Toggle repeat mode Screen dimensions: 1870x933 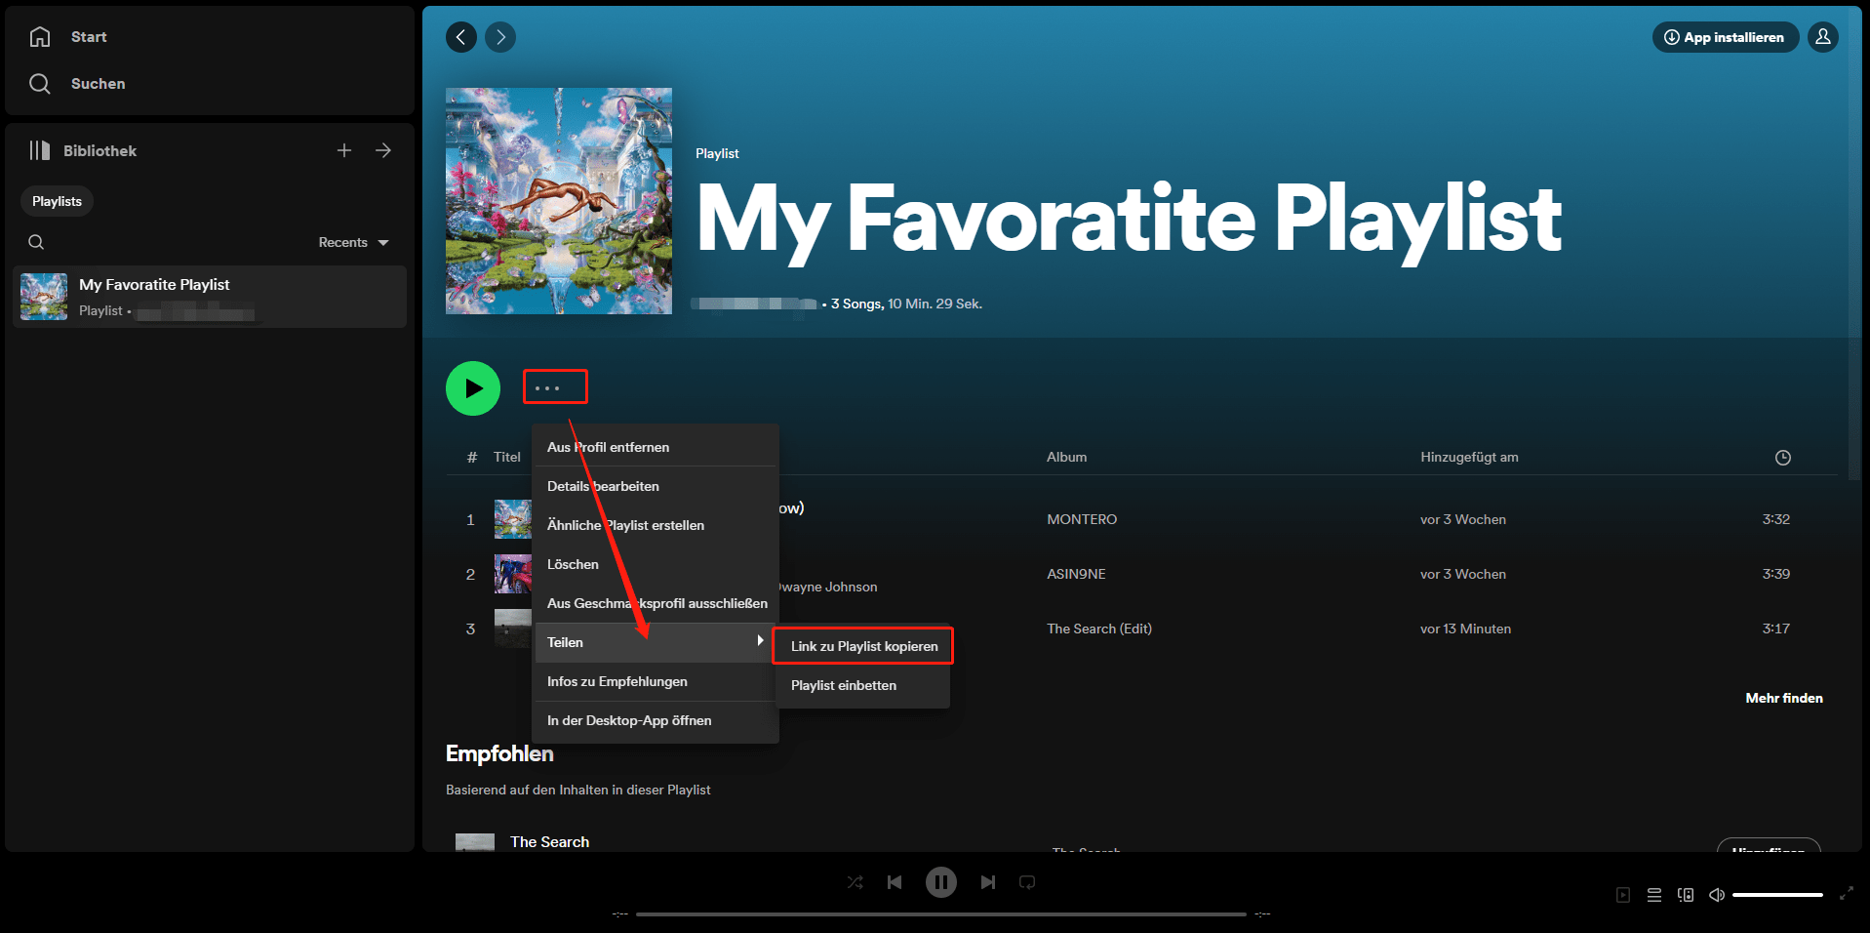(x=1027, y=882)
